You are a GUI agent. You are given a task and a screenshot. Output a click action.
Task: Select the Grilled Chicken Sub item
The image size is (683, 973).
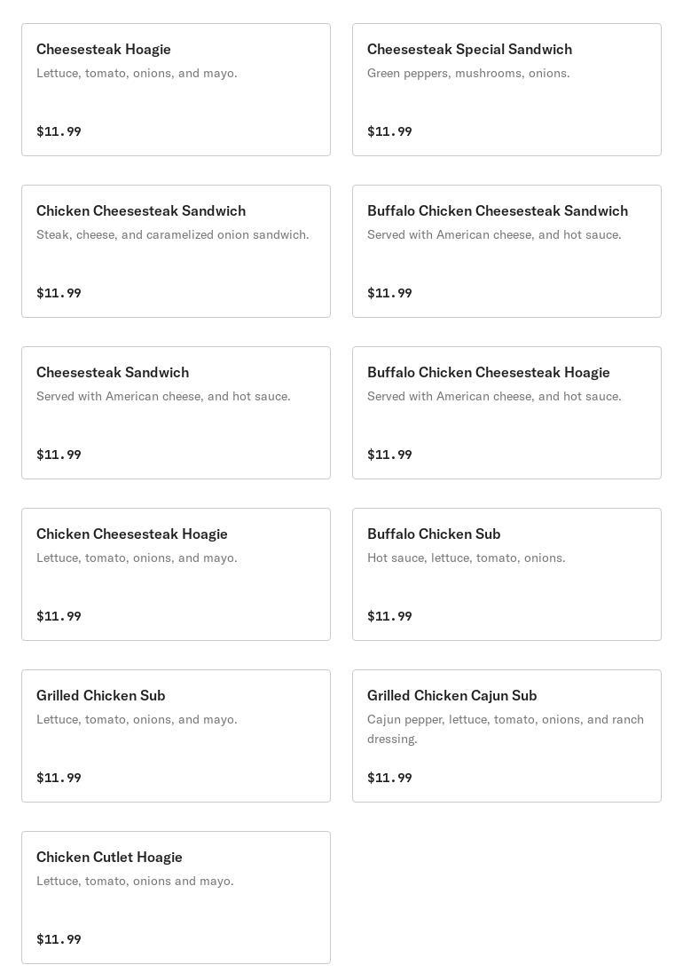point(176,736)
